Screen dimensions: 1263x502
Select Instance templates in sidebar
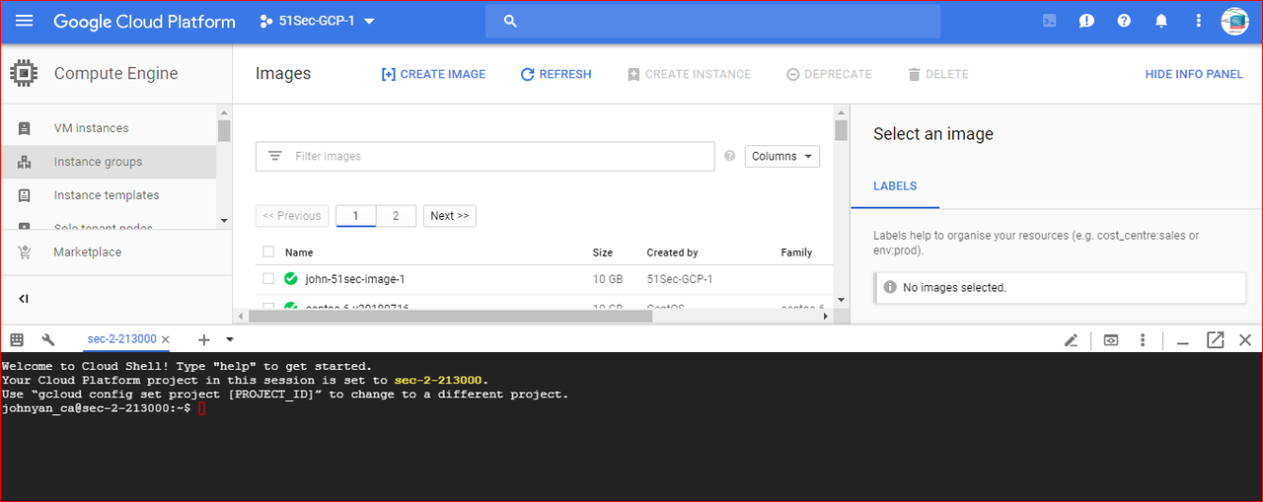click(x=109, y=195)
